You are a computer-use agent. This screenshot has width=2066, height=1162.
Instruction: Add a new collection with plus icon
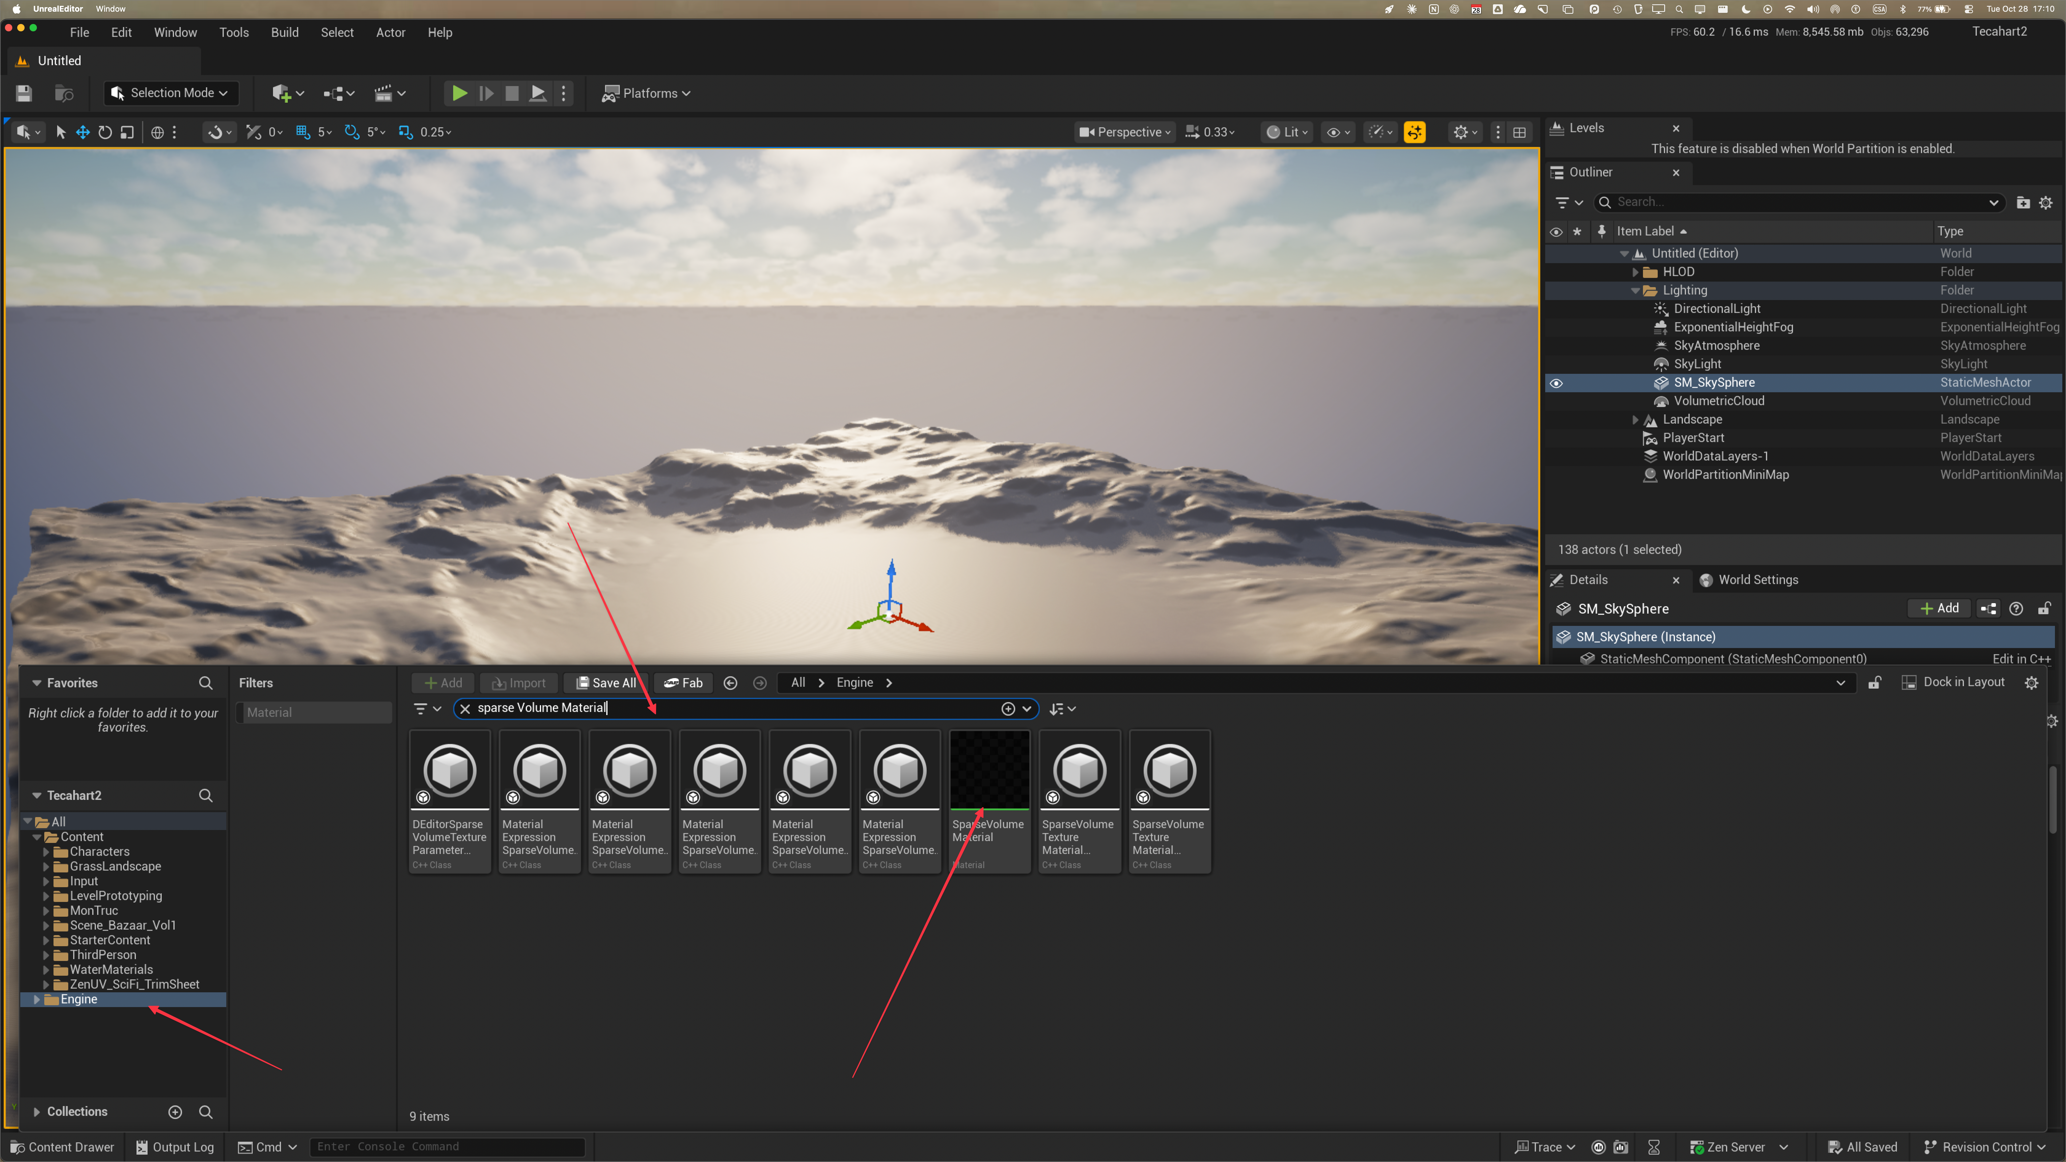175,1112
